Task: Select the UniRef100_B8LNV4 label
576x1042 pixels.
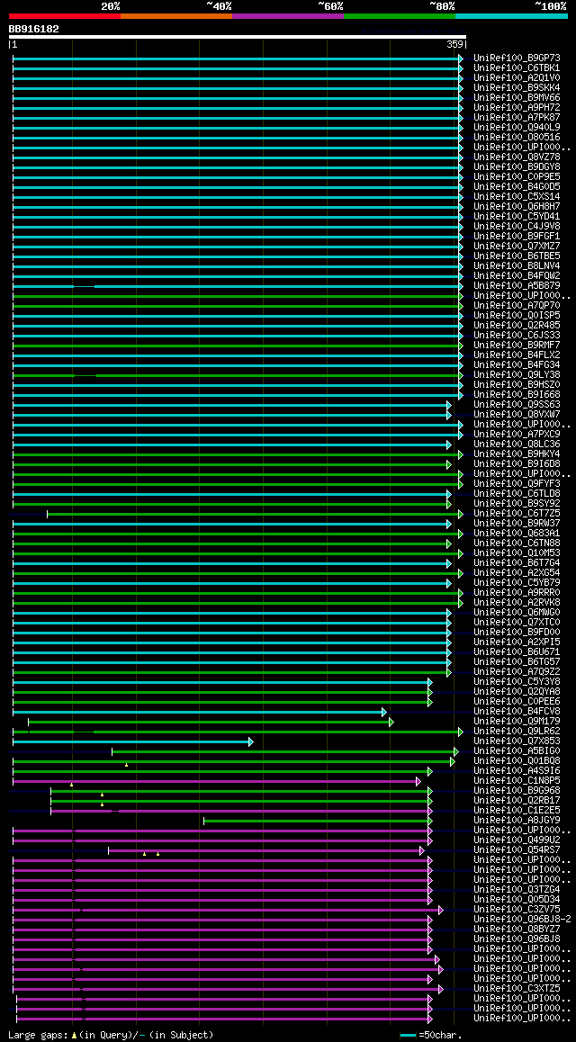Action: [517, 265]
